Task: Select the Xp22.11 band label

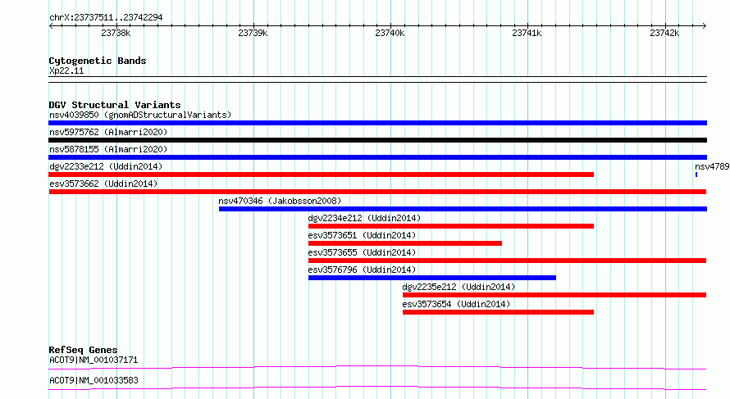Action: click(x=66, y=70)
